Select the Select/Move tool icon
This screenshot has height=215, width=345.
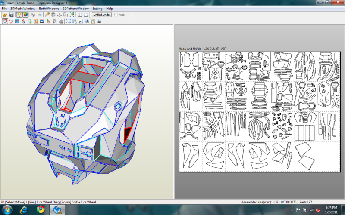coord(5,21)
